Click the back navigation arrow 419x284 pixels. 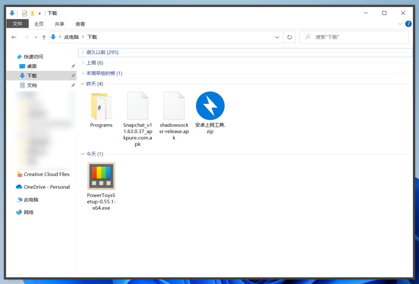click(14, 37)
